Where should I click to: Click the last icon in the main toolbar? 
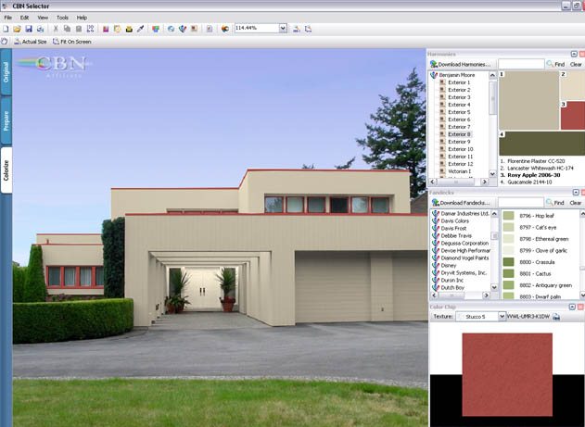308,29
